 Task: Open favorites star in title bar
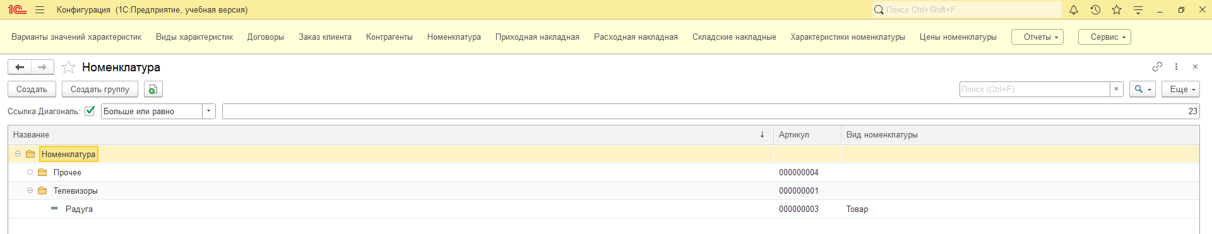(x=1117, y=9)
